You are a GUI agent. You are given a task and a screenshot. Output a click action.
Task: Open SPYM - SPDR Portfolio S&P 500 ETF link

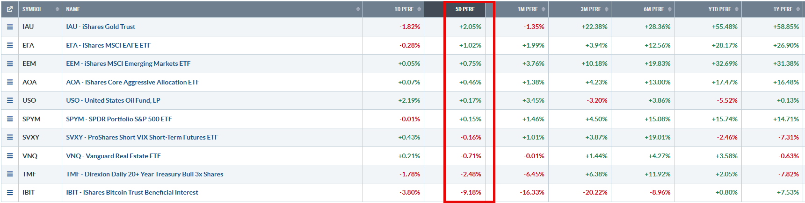(x=119, y=119)
